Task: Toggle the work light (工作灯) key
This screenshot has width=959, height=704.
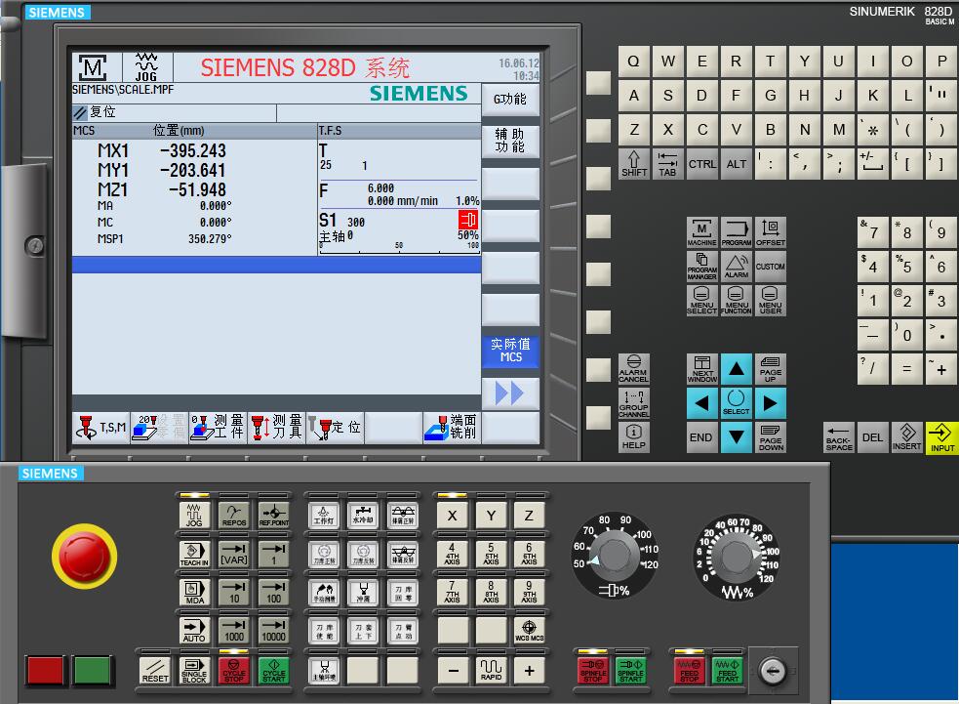Action: (324, 515)
